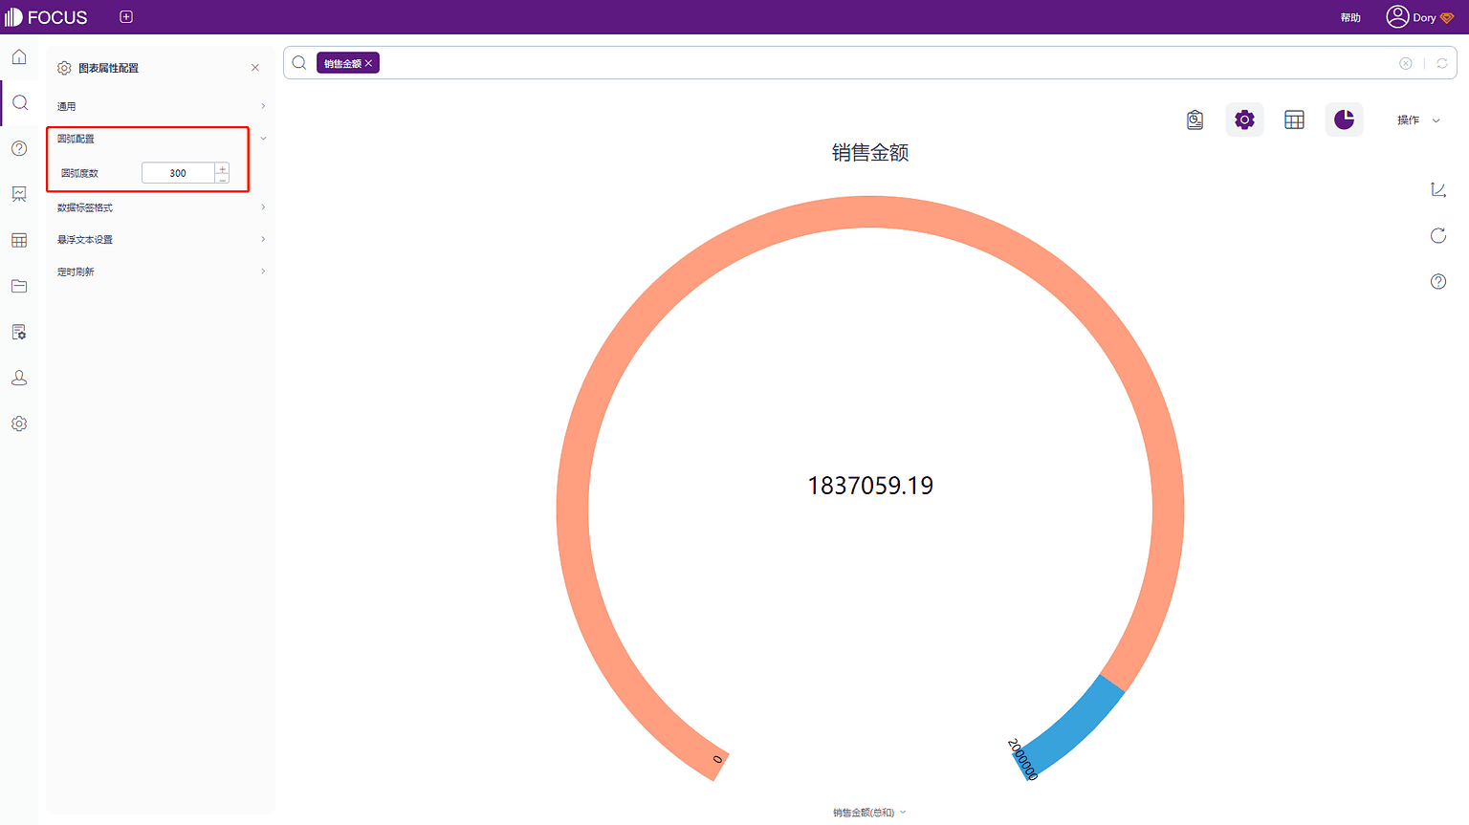Increase 圆弧度数 with plus stepper
The height and width of the screenshot is (825, 1469).
(223, 168)
